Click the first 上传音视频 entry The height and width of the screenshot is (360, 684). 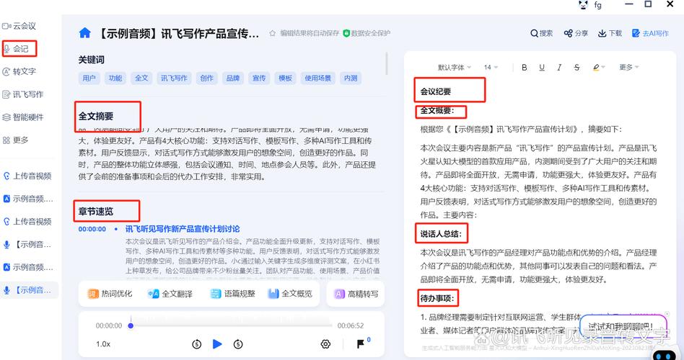[x=27, y=176]
